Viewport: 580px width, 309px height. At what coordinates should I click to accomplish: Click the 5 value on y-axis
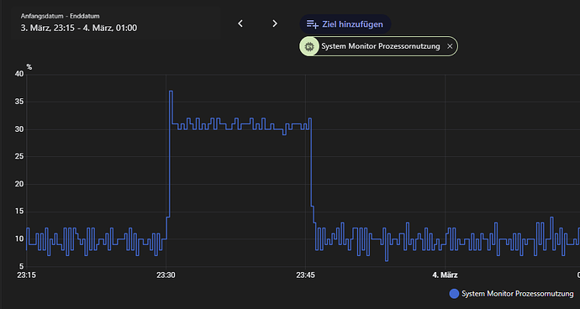pos(22,266)
